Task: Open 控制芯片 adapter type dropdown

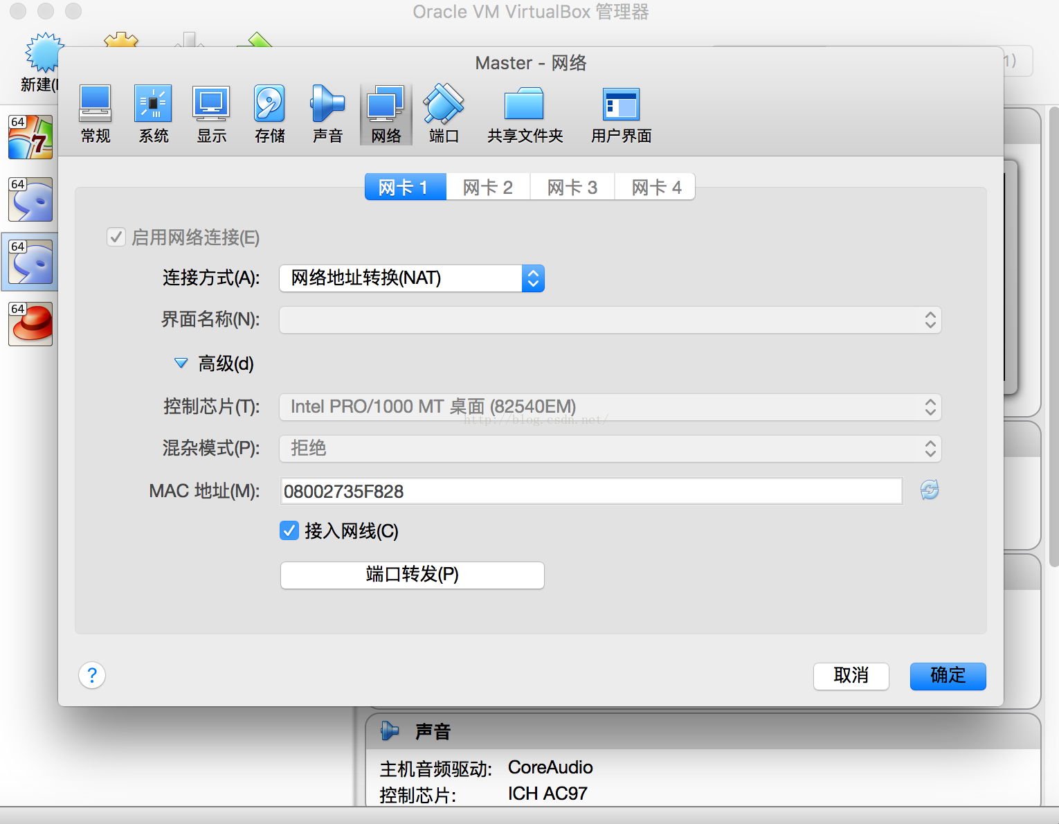Action: click(610, 406)
